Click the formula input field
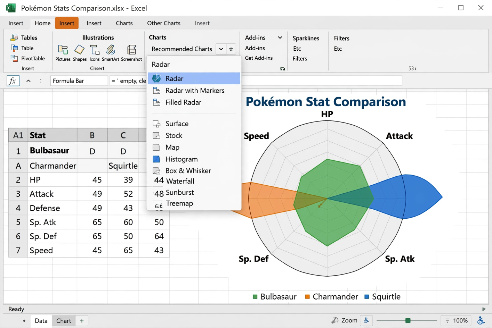 (x=256, y=81)
